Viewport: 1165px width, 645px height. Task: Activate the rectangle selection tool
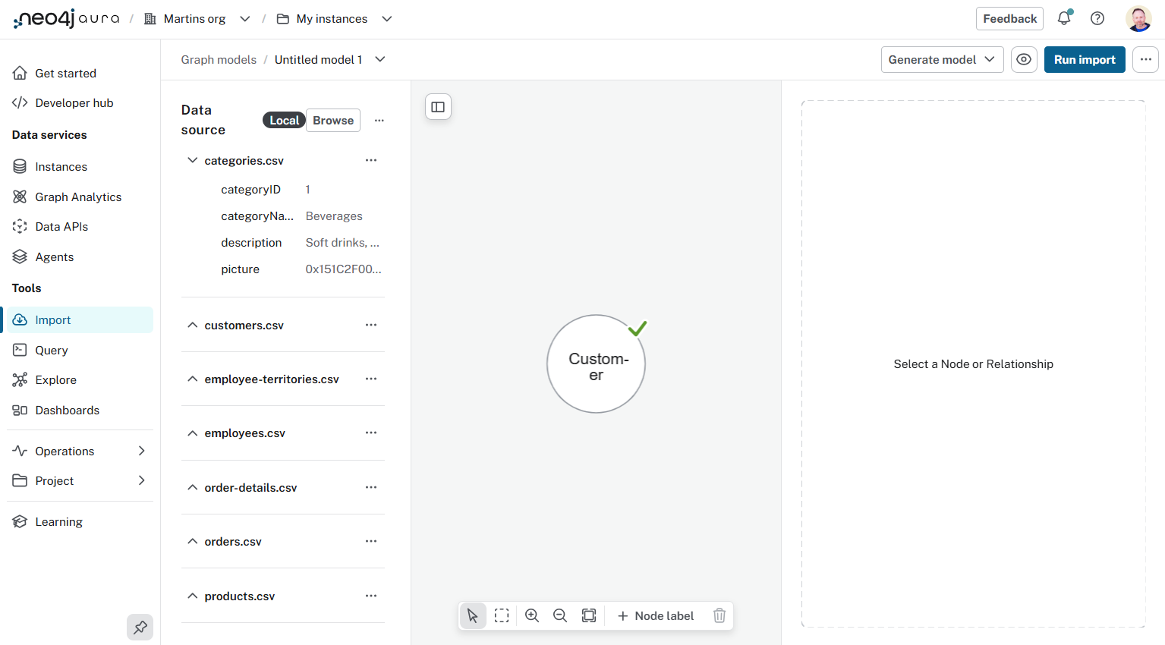click(x=502, y=615)
